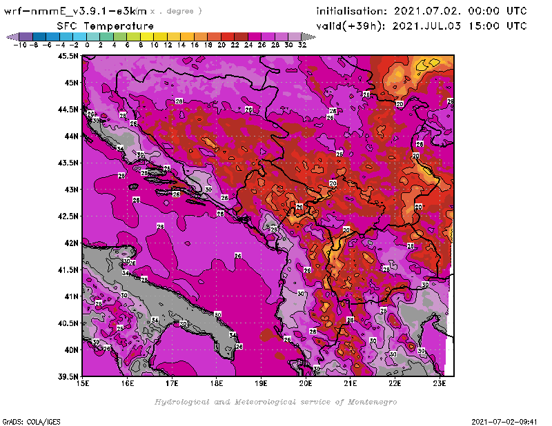The height and width of the screenshot is (426, 552).
Task: Pick the magenta 24 to 26 legend swatch
Action: (x=254, y=37)
